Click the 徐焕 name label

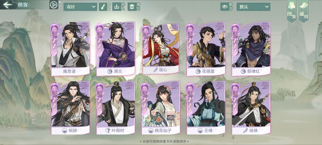coord(253,131)
